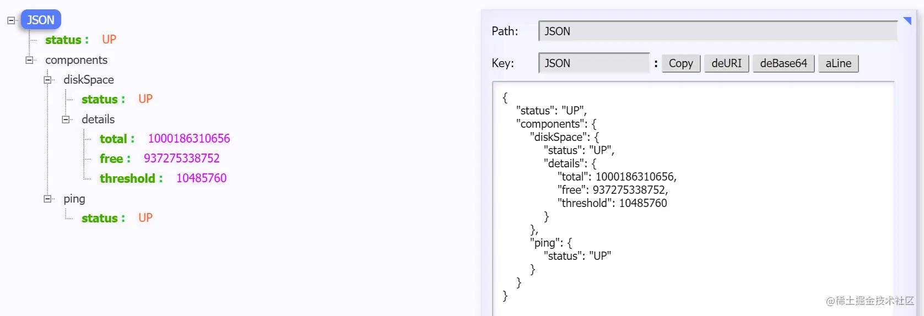The width and height of the screenshot is (924, 316).
Task: Click the deBase64 button
Action: [x=783, y=63]
